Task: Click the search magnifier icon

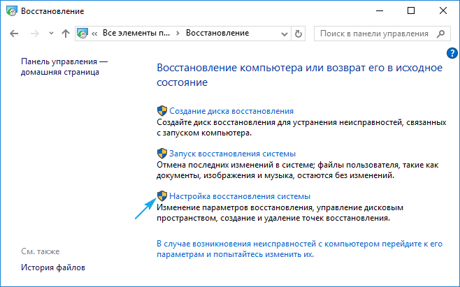Action: [x=441, y=34]
